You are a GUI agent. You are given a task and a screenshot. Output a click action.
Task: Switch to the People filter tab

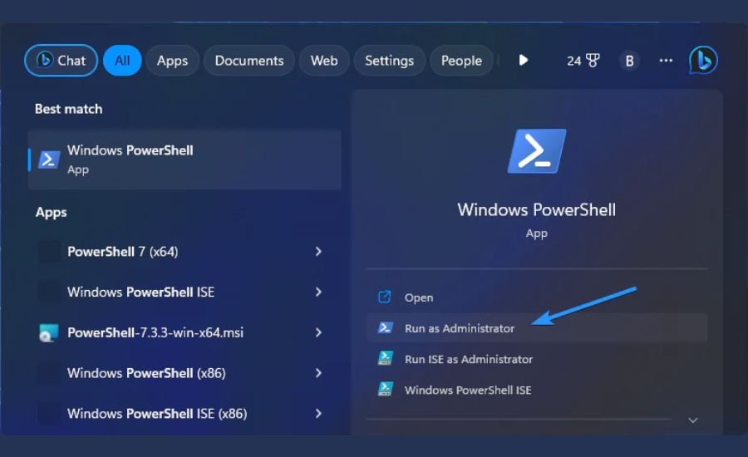461,61
